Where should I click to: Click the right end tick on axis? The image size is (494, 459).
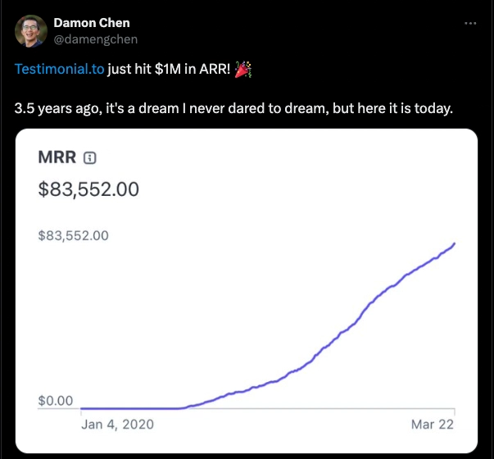click(455, 411)
